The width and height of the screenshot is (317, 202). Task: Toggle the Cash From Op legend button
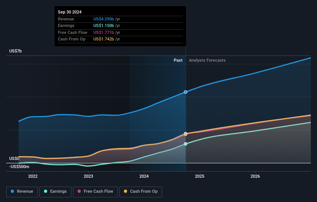click(x=141, y=192)
